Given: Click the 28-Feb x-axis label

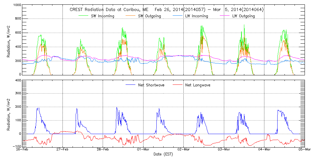Looking at the screenshot, I should [103, 150].
